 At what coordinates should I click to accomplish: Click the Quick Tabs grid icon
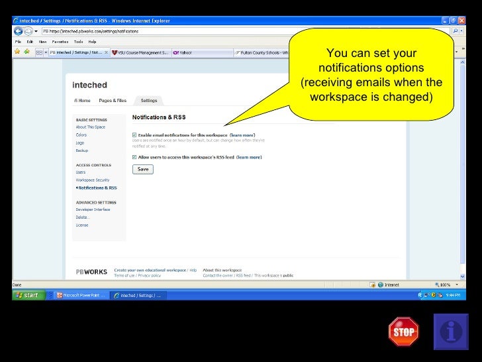pyautogui.click(x=39, y=52)
